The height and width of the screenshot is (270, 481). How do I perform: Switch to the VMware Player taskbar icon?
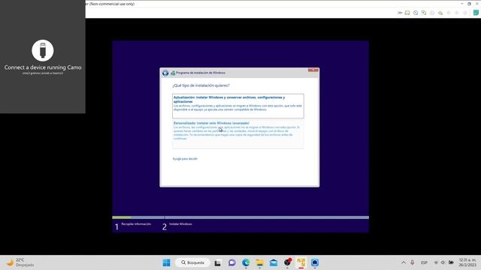pyautogui.click(x=301, y=262)
